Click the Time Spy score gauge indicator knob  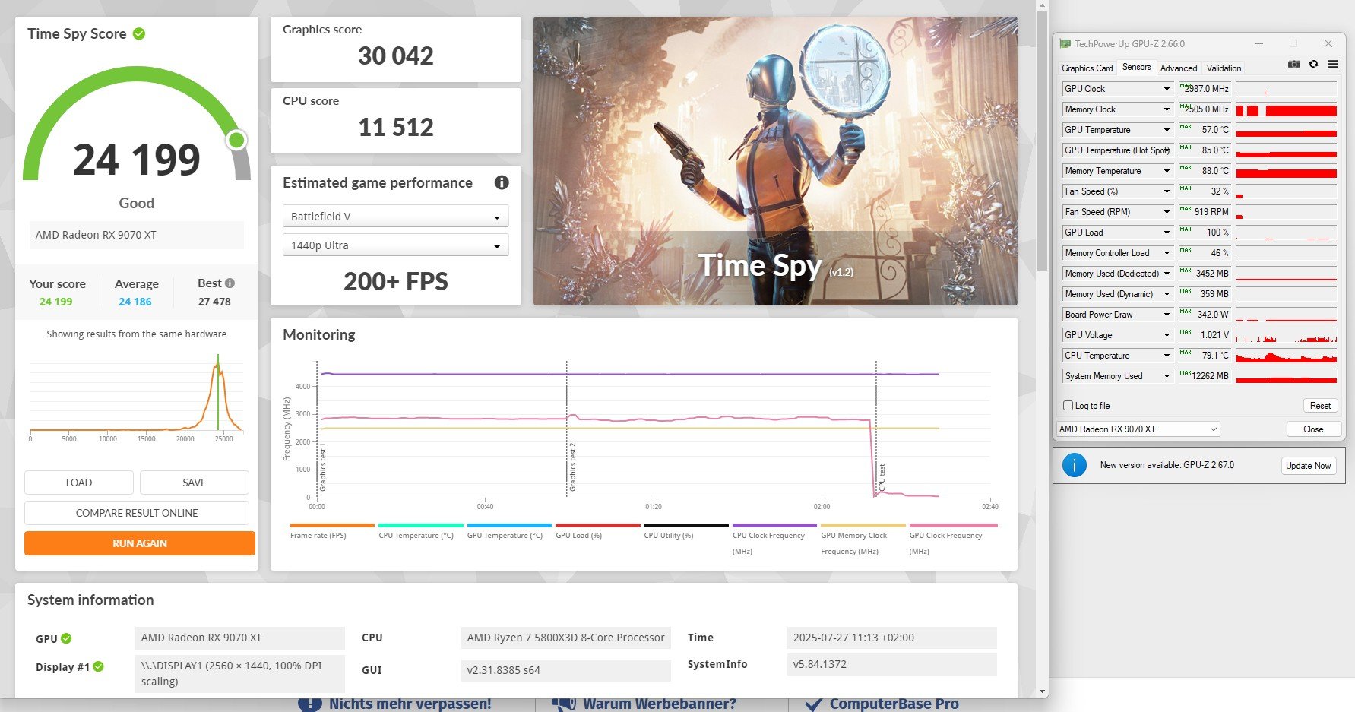[237, 140]
